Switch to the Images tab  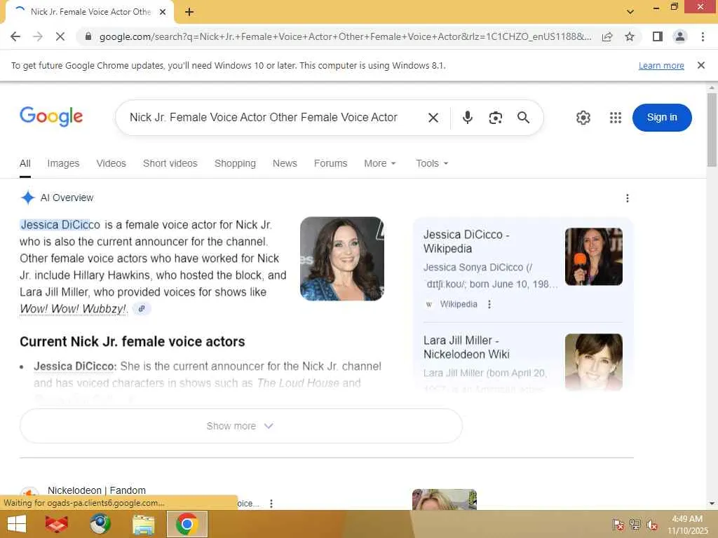[63, 163]
